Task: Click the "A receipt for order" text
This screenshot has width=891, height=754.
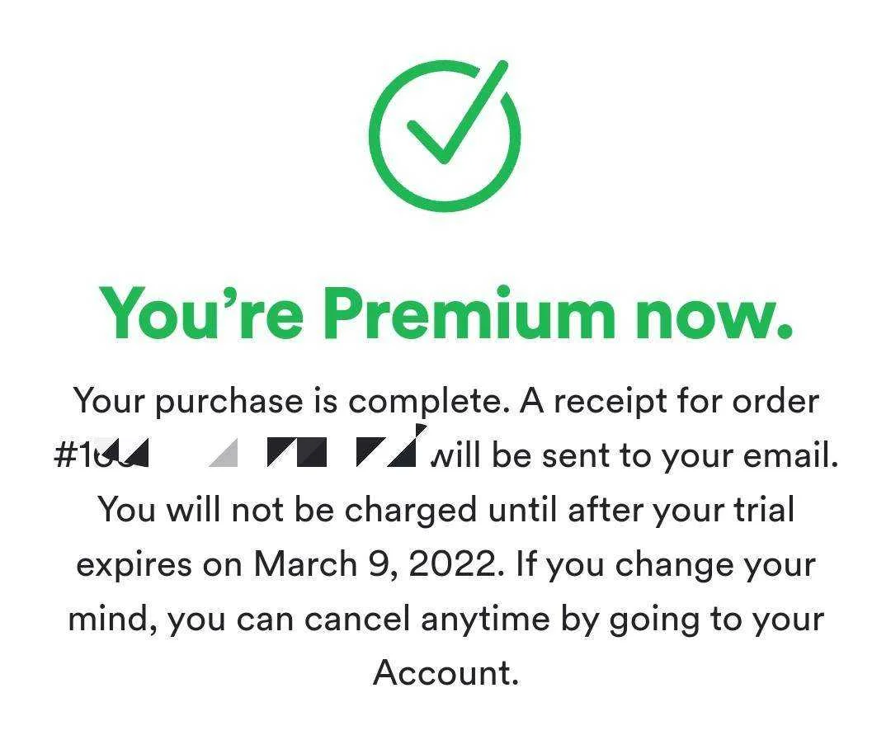Action: click(x=669, y=403)
